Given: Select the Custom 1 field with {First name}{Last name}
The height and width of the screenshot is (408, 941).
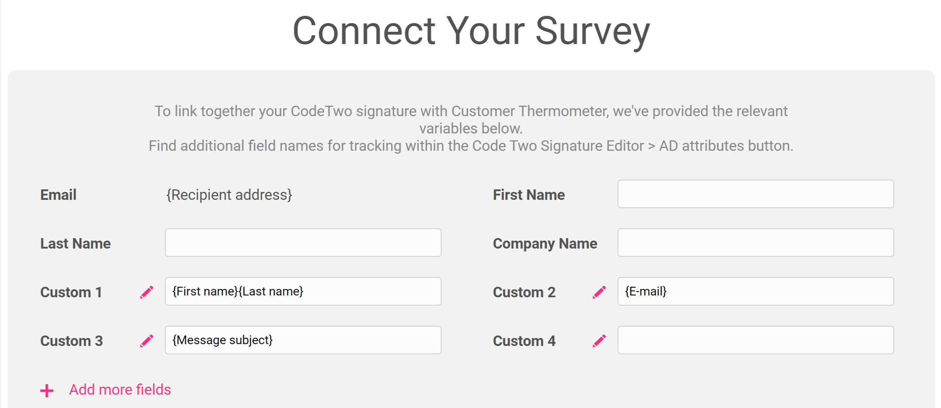Looking at the screenshot, I should [x=303, y=291].
